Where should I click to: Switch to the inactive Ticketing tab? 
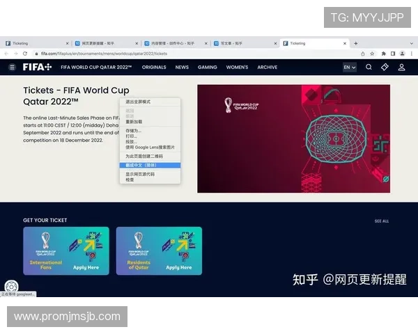(x=36, y=43)
